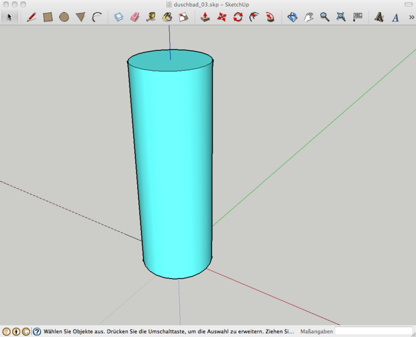Viewport: 416px width, 337px height.
Task: Select the Tape Measure tool
Action: coord(151,17)
